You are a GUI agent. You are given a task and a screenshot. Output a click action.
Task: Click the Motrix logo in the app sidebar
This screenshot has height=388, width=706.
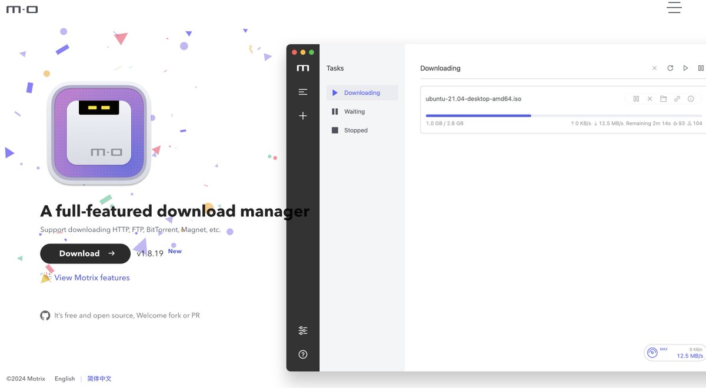pos(303,68)
